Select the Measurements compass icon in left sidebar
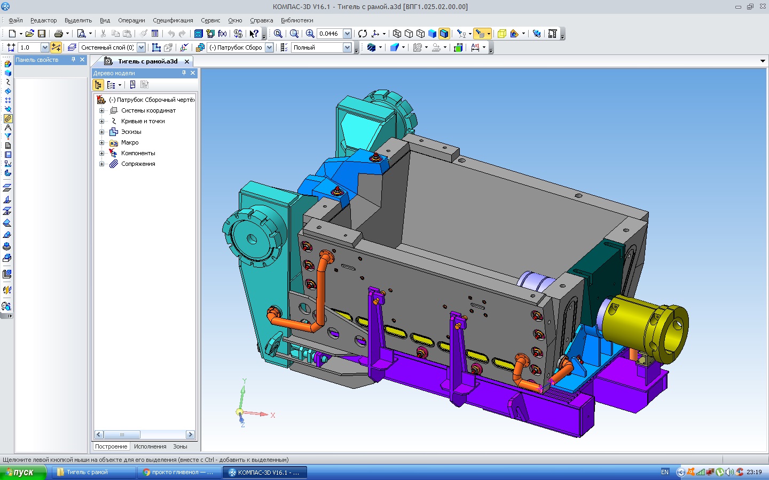The image size is (769, 480). [7, 127]
